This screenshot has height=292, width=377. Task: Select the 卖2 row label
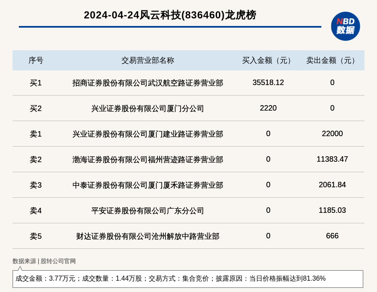coord(36,160)
